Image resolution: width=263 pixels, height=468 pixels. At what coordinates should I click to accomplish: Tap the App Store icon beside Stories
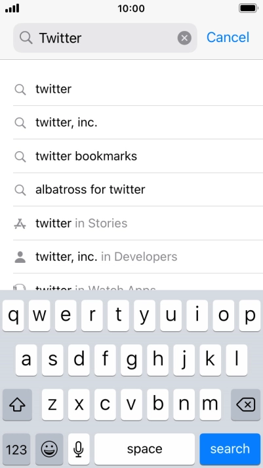pyautogui.click(x=20, y=223)
